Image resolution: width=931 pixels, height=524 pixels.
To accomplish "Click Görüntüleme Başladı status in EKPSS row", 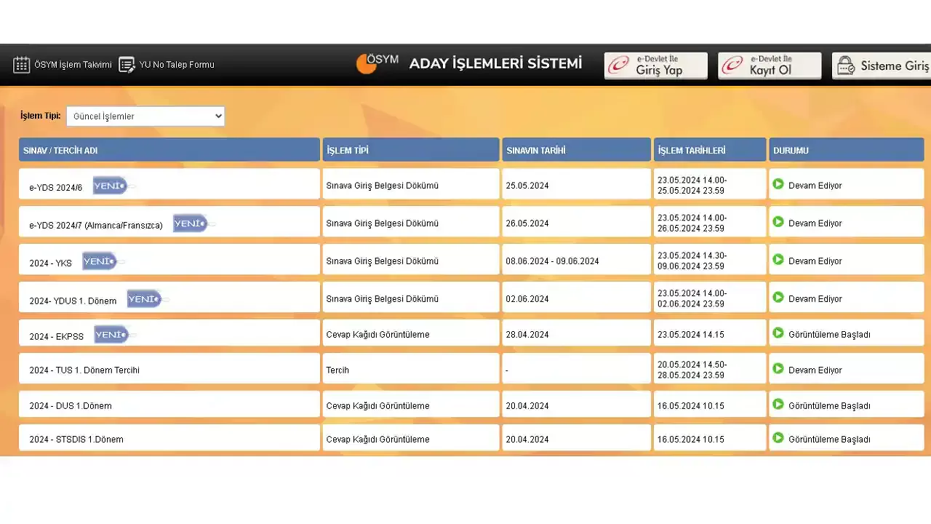I will (830, 335).
